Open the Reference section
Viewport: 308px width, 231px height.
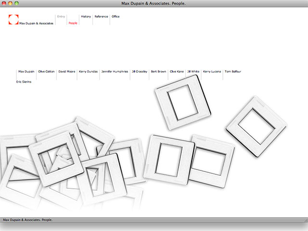pos(101,17)
